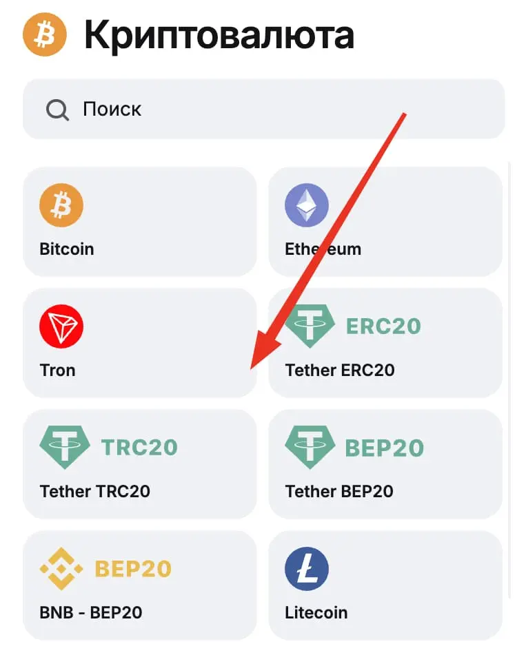Image resolution: width=526 pixels, height=646 pixels.
Task: Pick the Litecoin label text
Action: (316, 612)
